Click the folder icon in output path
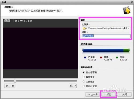The width and height of the screenshot is (134, 99). point(84,28)
